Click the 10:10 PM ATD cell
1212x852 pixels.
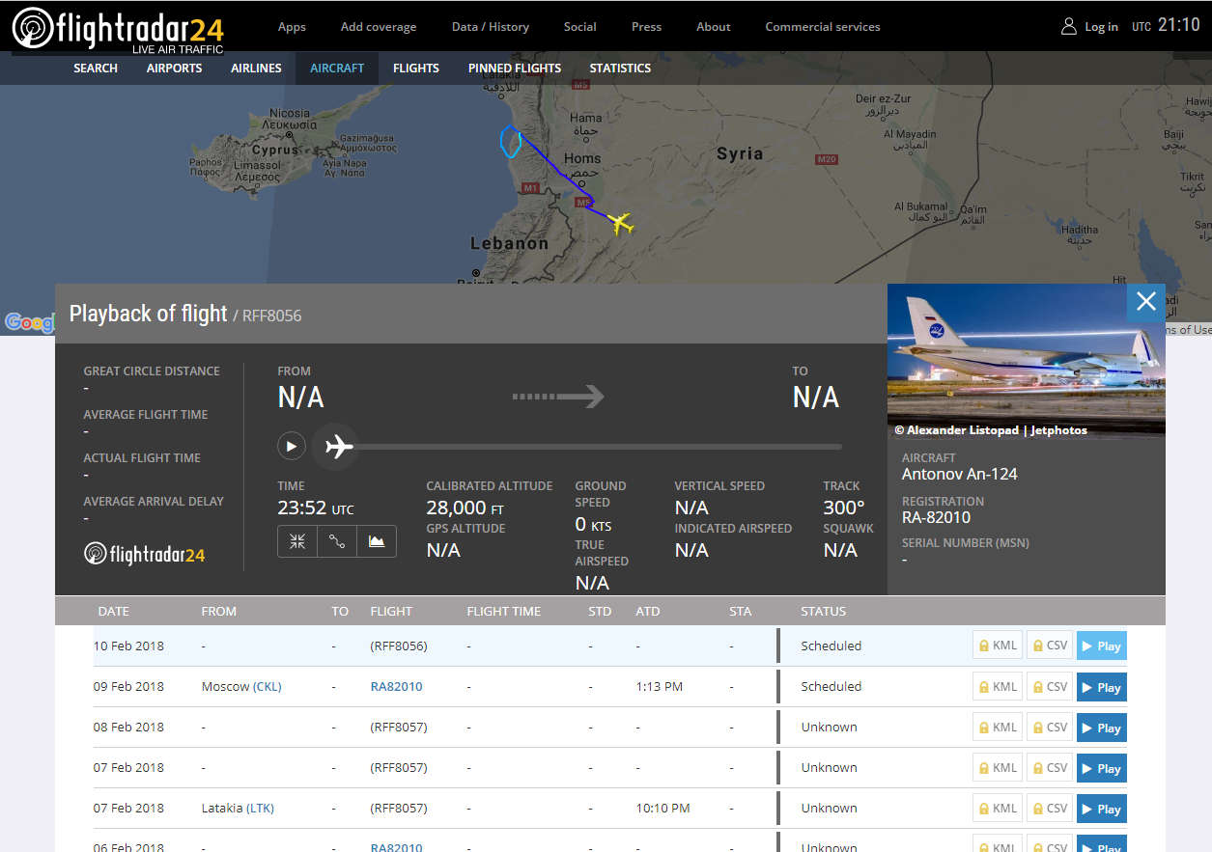(662, 809)
